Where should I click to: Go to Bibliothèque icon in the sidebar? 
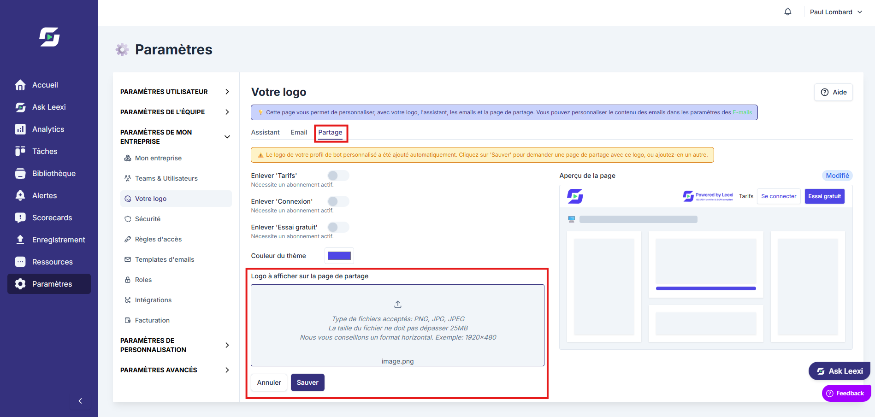20,173
